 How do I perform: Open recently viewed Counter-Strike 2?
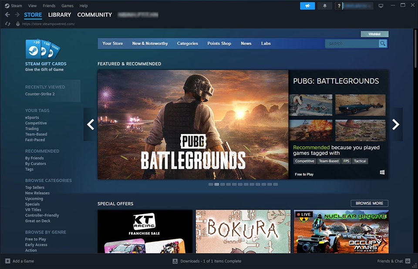[40, 94]
